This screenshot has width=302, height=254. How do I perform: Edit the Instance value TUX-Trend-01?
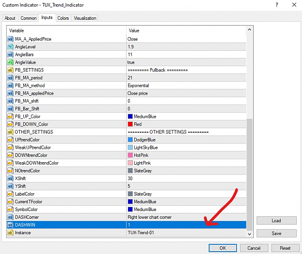(x=141, y=233)
